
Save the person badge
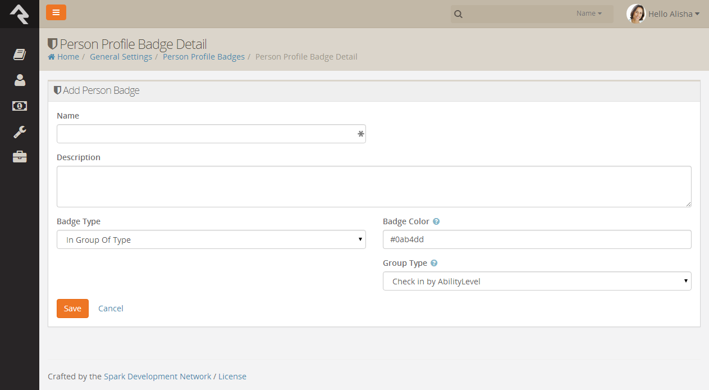(72, 309)
